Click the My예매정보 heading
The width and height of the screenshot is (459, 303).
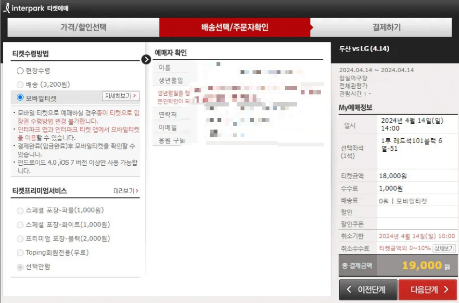point(356,107)
